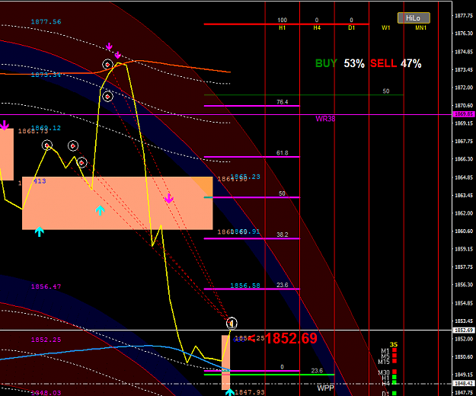Screen dimensions: 476x396
Task: Click the blue 1873.34 price label
Action: (x=46, y=75)
